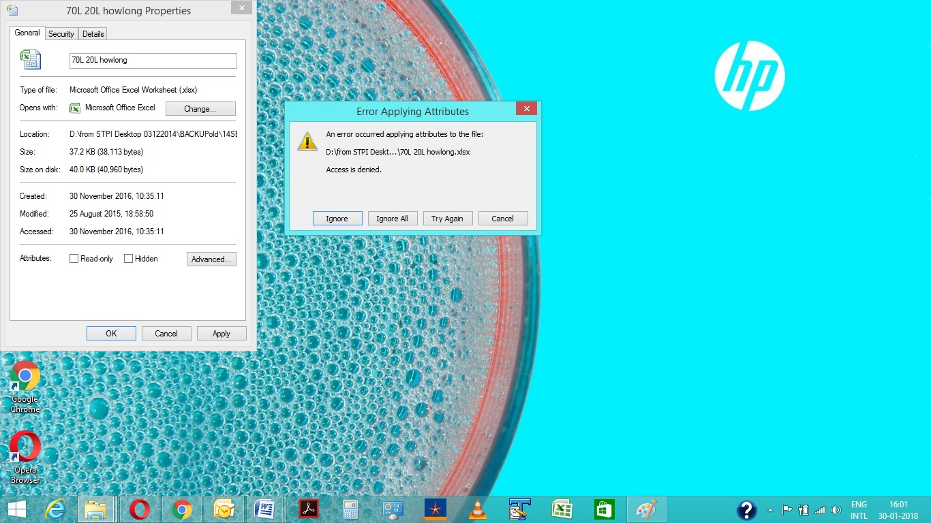931x523 pixels.
Task: Launch Internet Explorer from the taskbar
Action: tap(55, 509)
